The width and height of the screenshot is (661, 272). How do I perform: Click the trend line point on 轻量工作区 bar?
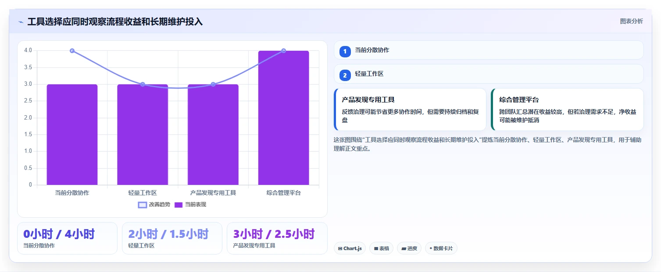pos(143,84)
